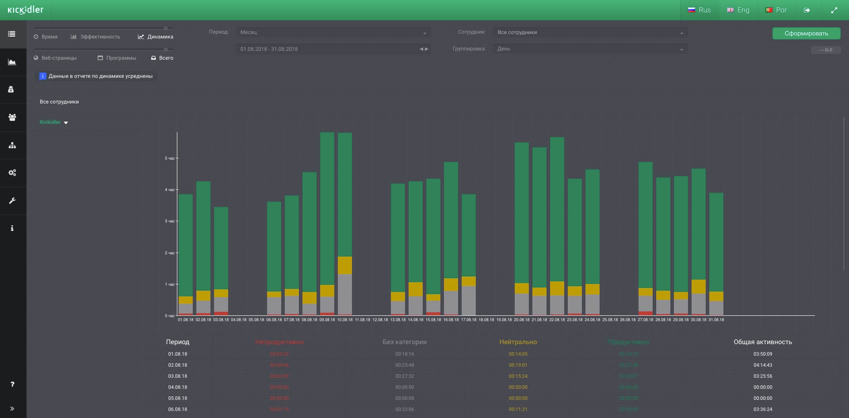
Task: Open the gears settings icon in sidebar
Action: tap(12, 173)
